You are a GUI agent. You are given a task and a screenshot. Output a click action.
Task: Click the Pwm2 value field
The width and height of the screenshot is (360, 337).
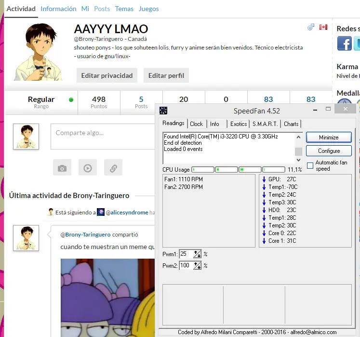[186, 265]
